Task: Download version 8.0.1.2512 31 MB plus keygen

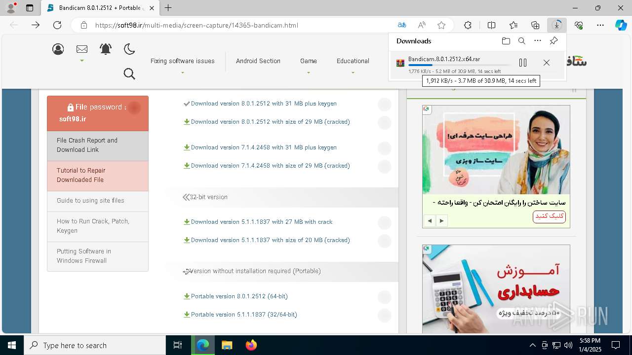Action: 264,104
